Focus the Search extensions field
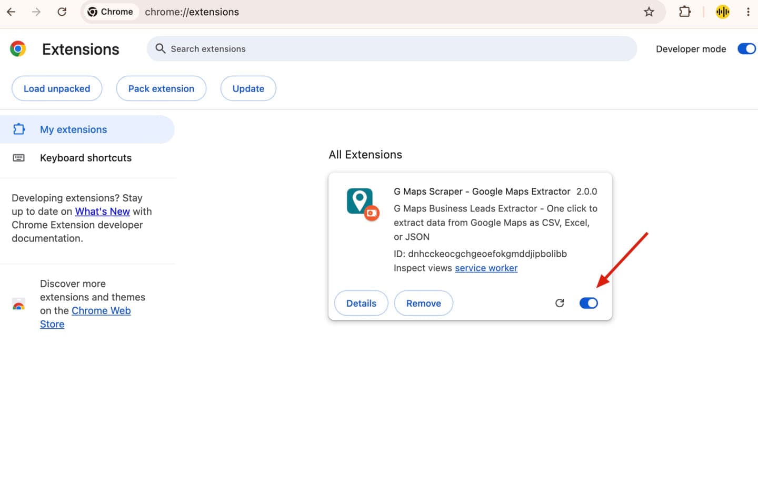The height and width of the screenshot is (484, 758). [x=392, y=49]
